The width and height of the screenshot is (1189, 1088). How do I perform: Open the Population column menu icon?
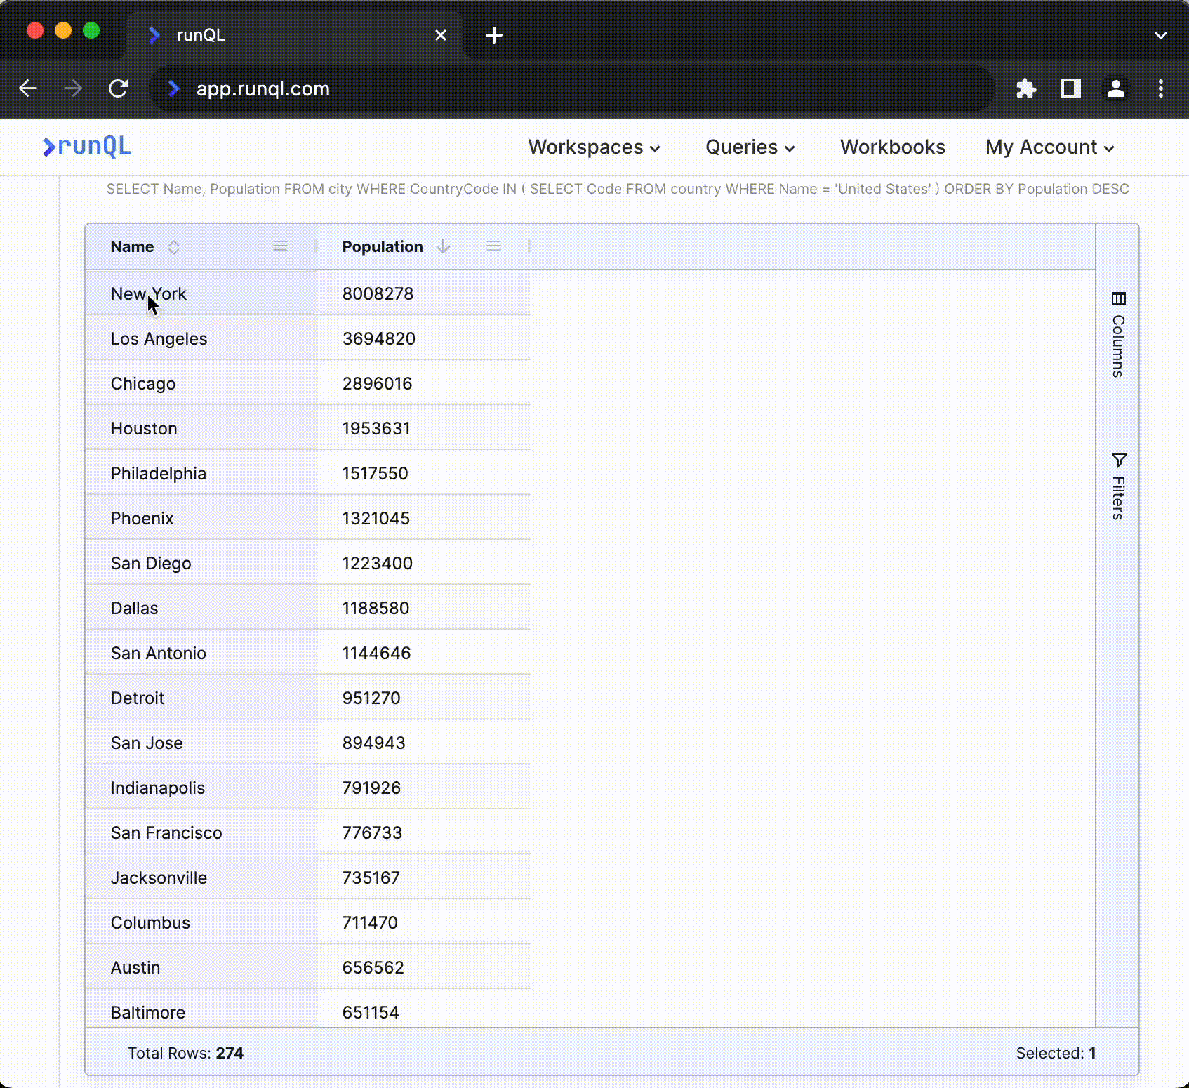click(x=493, y=246)
